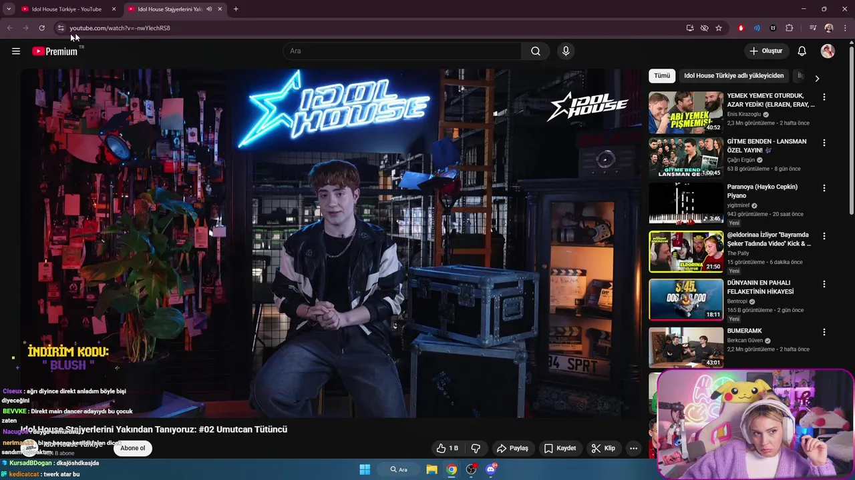Screen dimensions: 855x480
Task: Open Discord from taskbar
Action: 491,469
